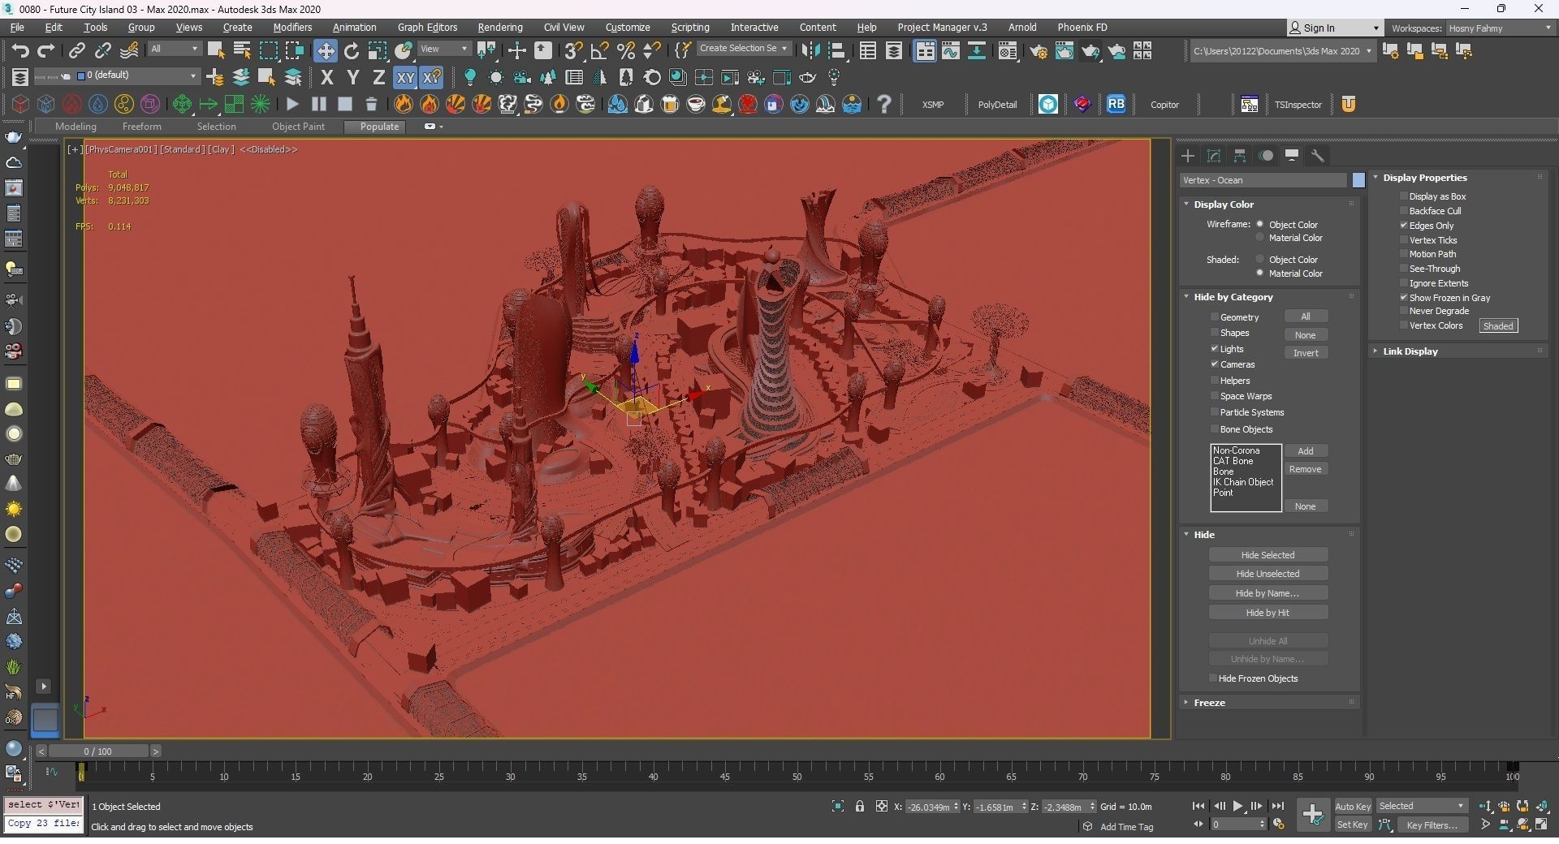Enable the Display as Box checkbox

tap(1404, 196)
